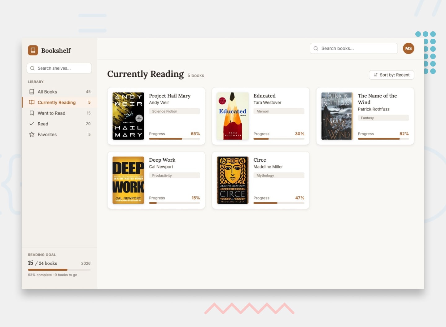This screenshot has width=446, height=327.
Task: Click author name Madeline Miller
Action: [x=268, y=167]
